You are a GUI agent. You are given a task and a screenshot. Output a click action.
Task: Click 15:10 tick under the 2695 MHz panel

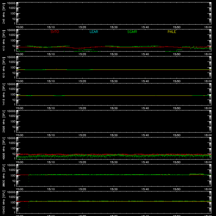pos(51,135)
